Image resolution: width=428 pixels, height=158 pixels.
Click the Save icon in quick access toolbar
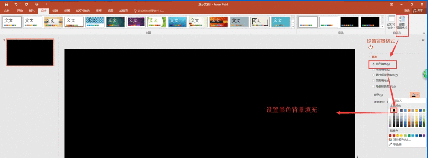6,4
